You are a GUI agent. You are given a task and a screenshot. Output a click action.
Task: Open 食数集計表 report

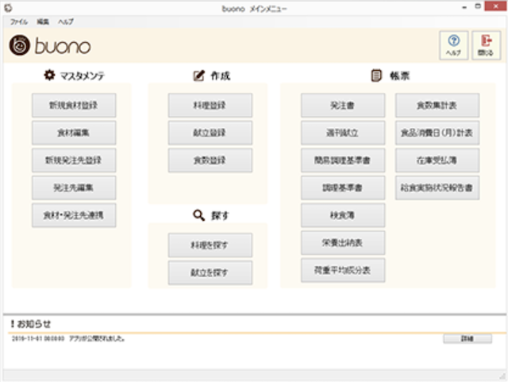point(437,105)
